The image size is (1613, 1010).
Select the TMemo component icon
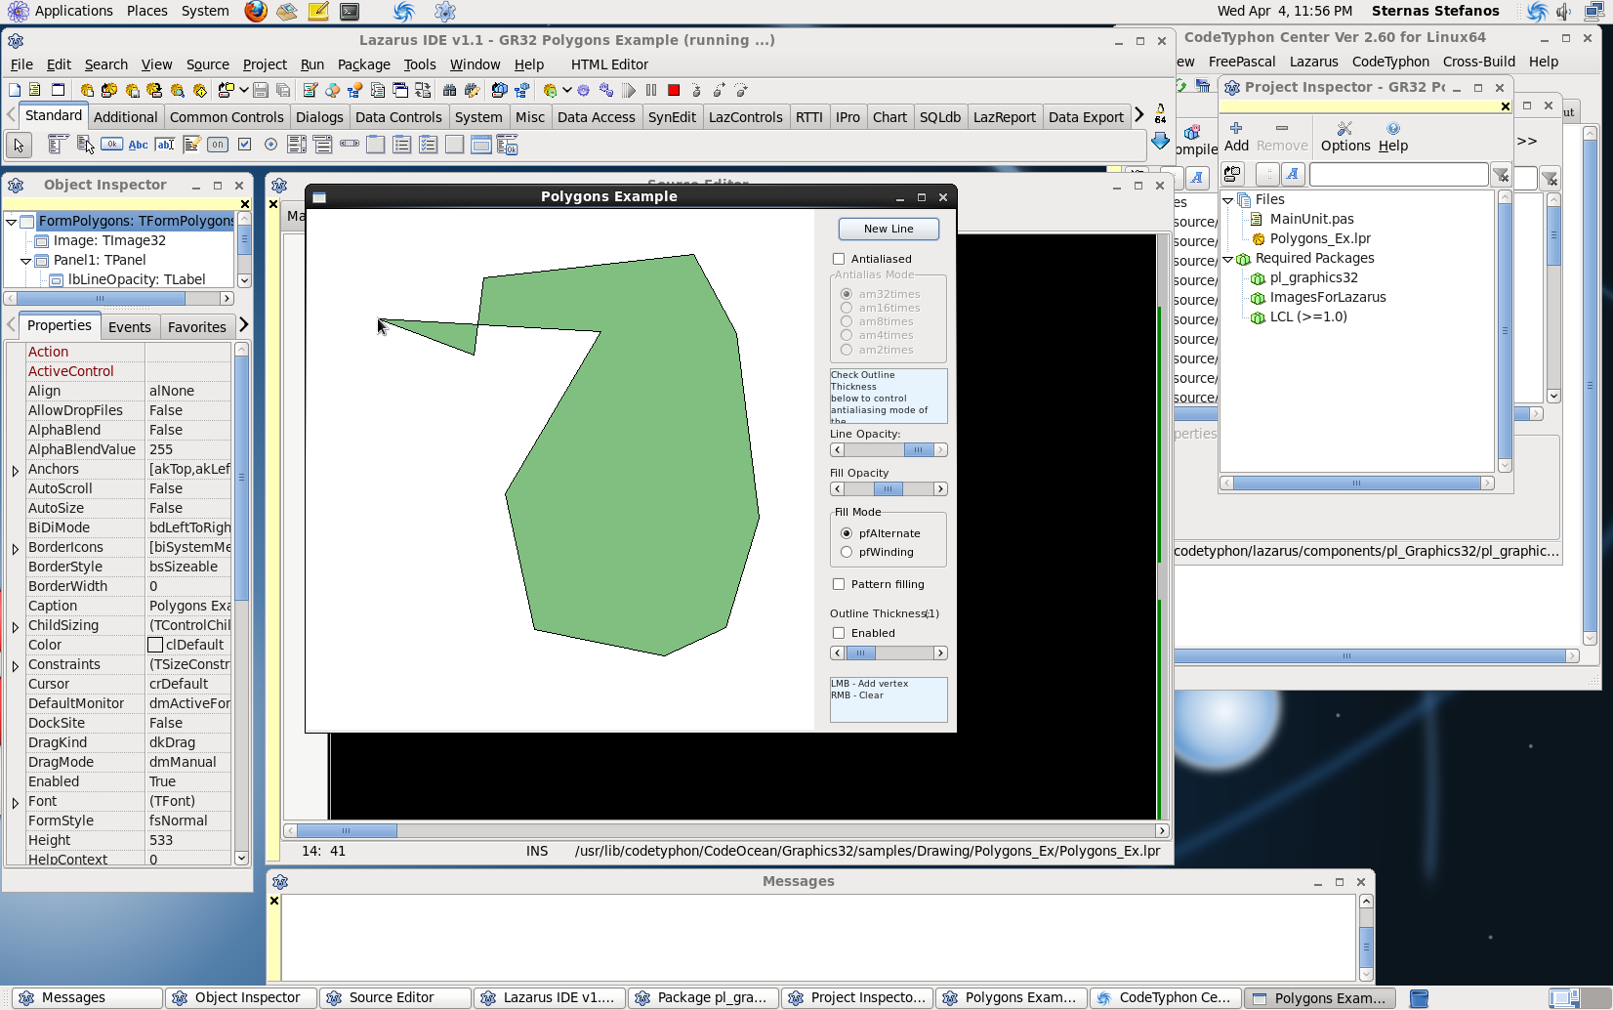click(191, 145)
